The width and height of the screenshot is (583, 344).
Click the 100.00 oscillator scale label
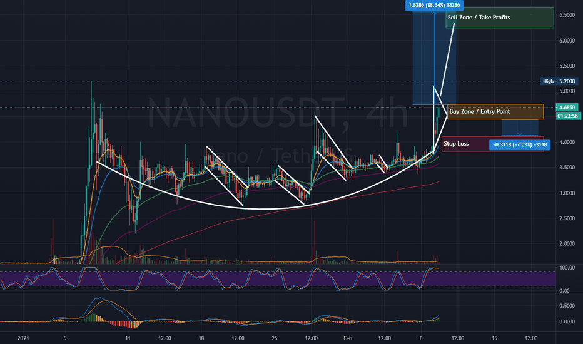pyautogui.click(x=567, y=268)
